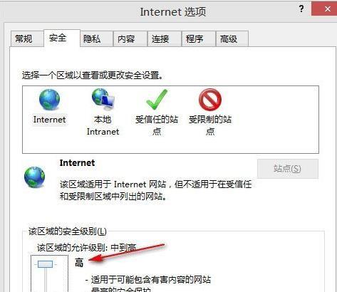The image size is (337, 292).
Task: Click the slider track below the thumb
Action: pos(46,280)
